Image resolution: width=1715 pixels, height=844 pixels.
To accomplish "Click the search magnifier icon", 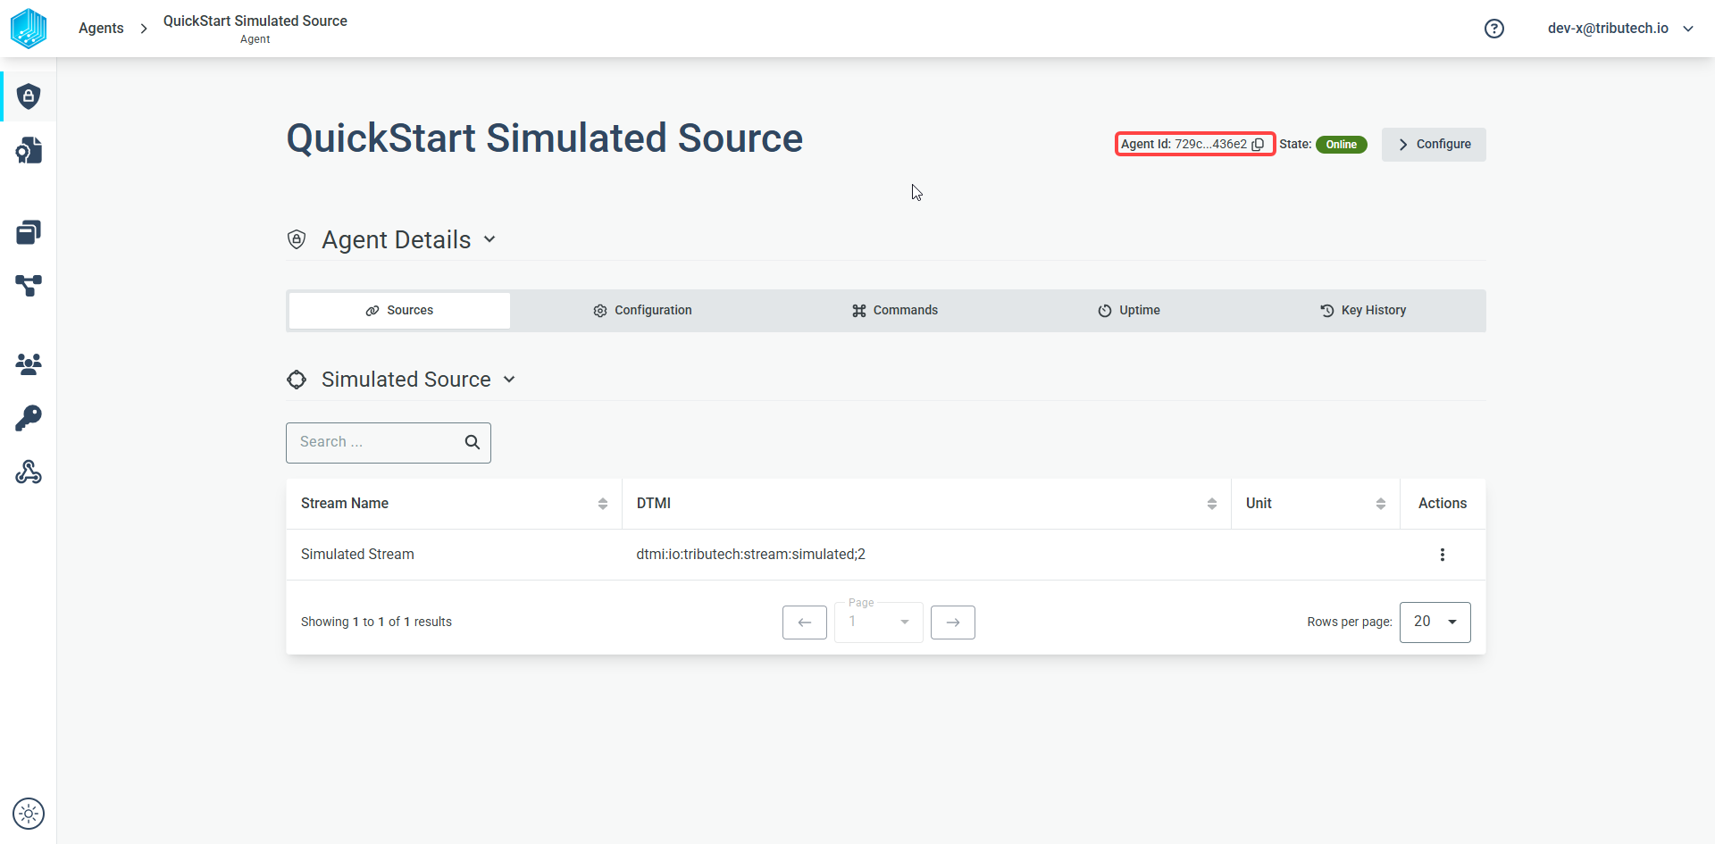I will point(473,442).
